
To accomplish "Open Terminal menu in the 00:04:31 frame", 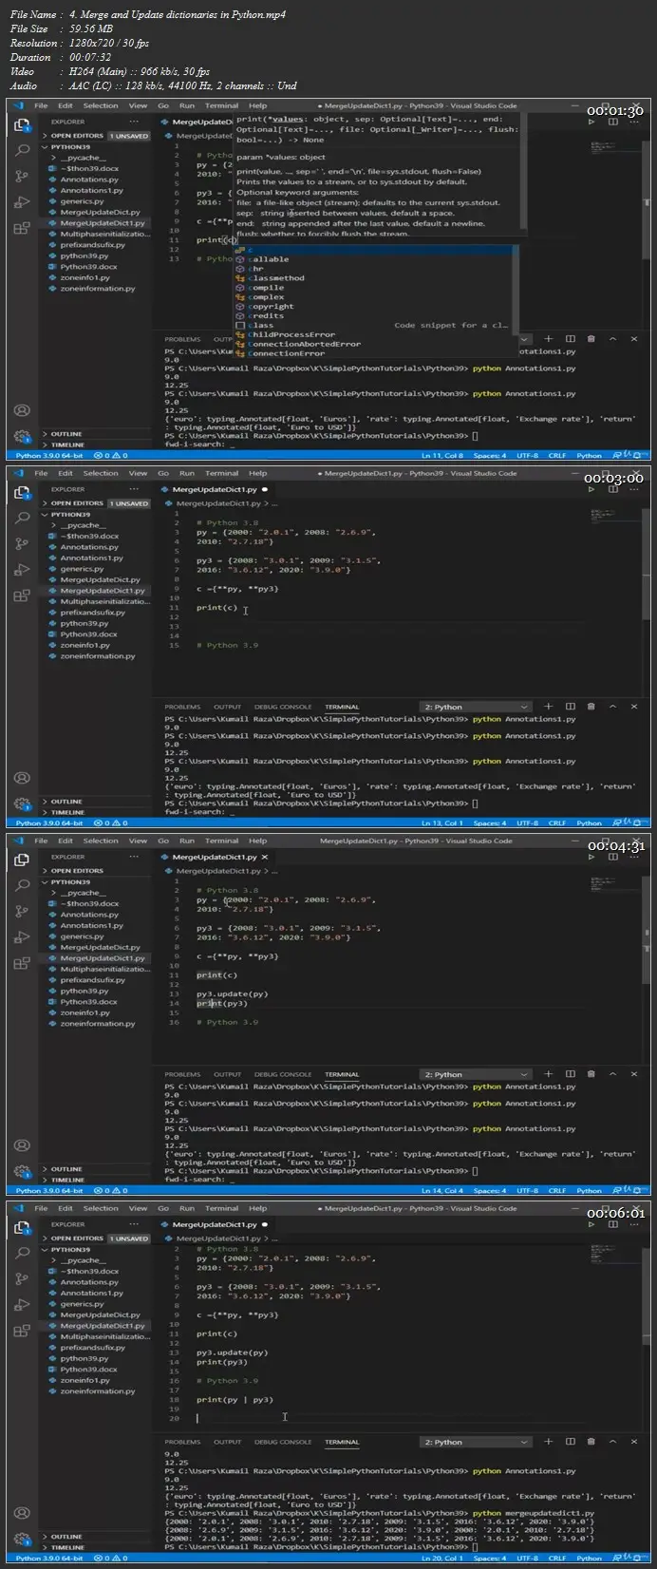I will point(221,841).
